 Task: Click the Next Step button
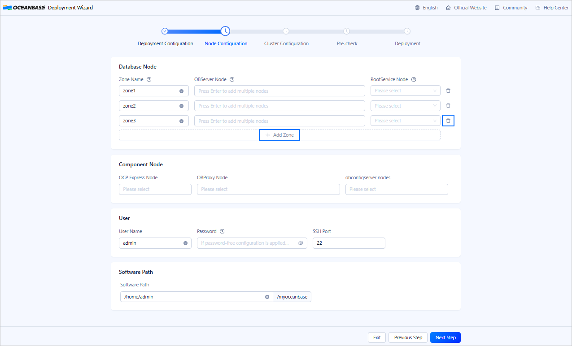tap(445, 337)
